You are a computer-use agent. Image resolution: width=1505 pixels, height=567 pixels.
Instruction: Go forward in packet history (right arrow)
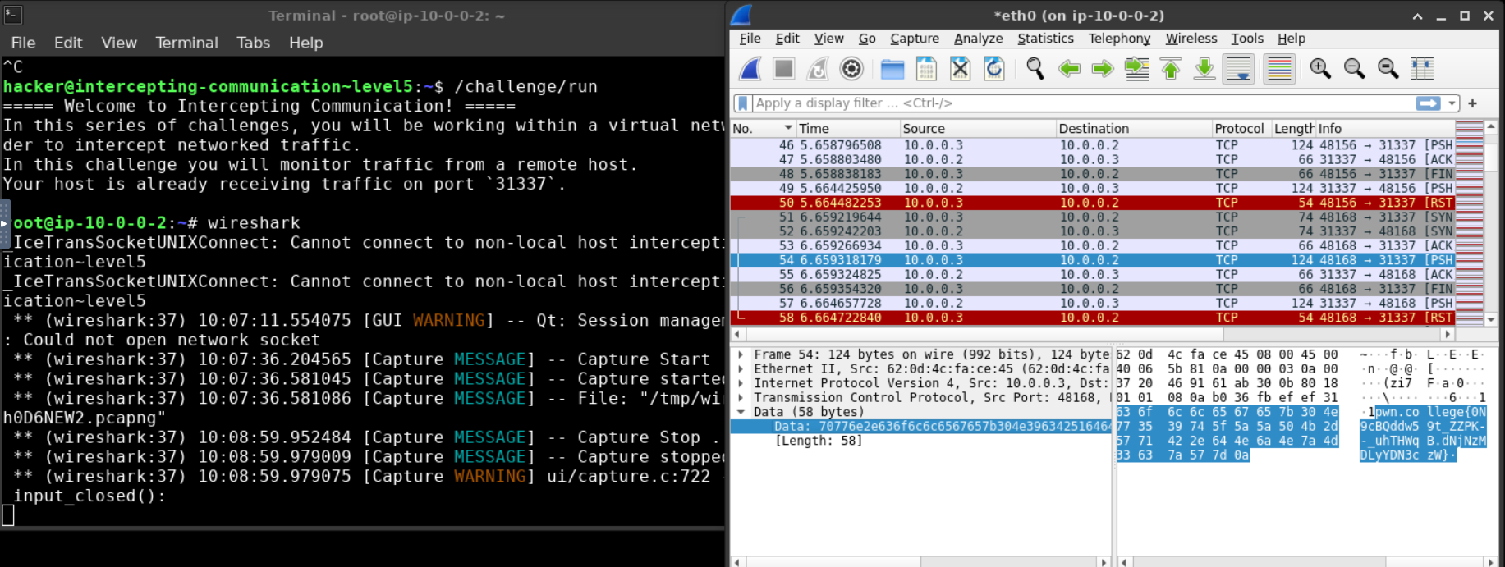1103,69
